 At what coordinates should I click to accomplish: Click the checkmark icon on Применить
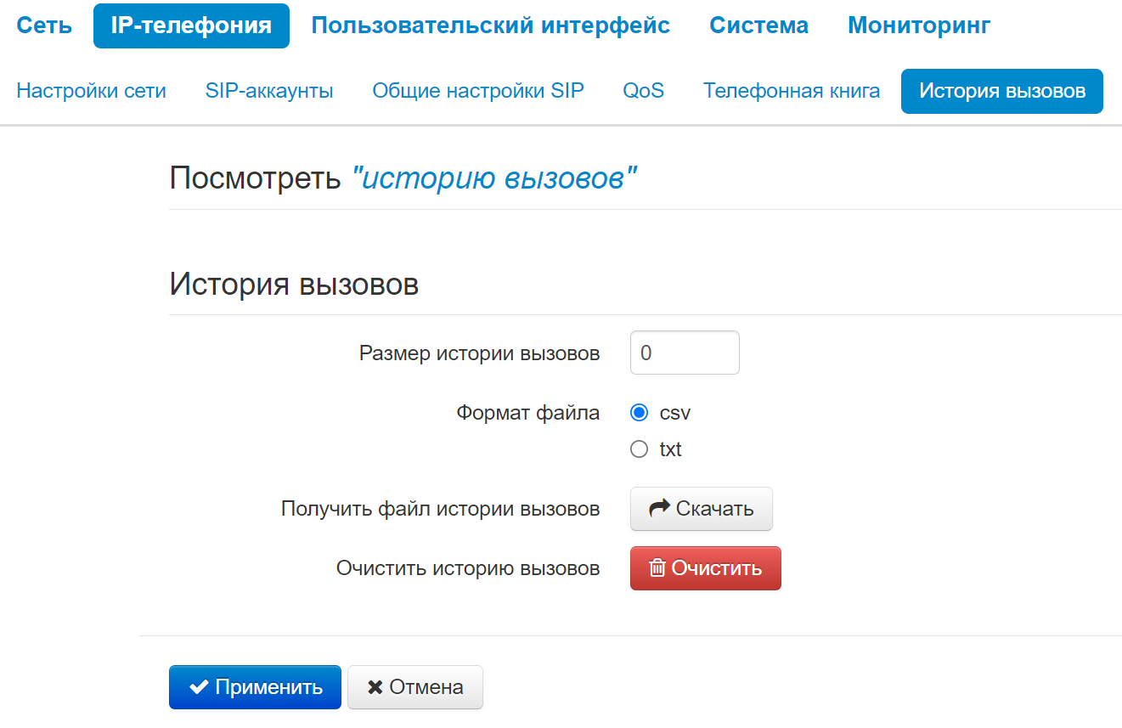click(x=200, y=687)
